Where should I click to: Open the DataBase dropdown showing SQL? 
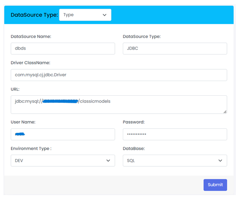pyautogui.click(x=175, y=161)
